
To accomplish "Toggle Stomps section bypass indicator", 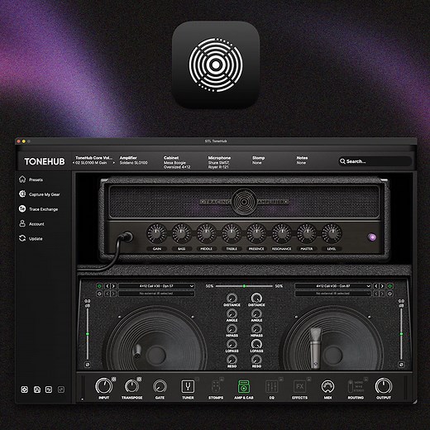I will point(222,379).
